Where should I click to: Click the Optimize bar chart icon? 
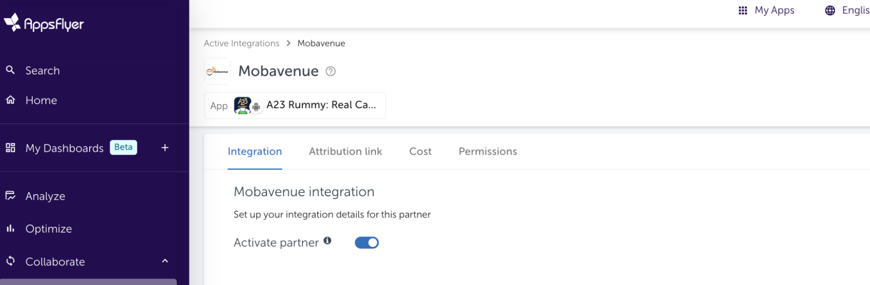(10, 228)
